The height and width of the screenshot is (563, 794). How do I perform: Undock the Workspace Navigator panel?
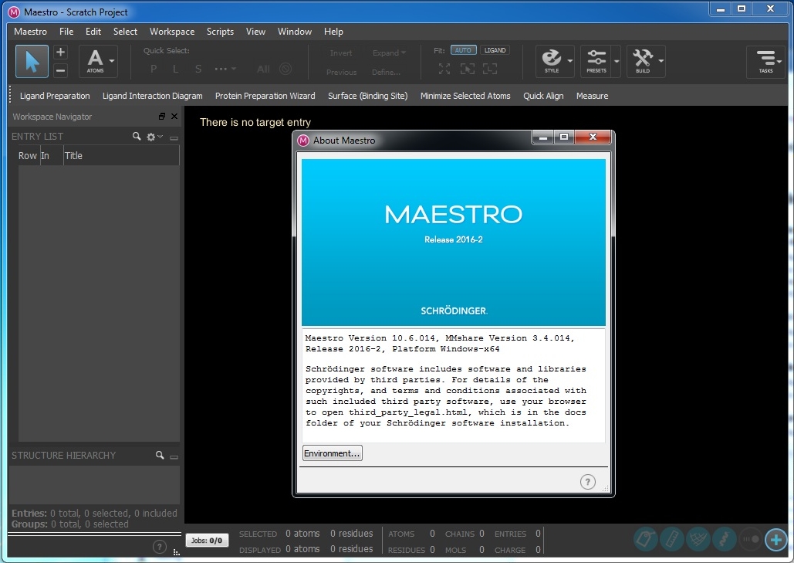pos(162,116)
